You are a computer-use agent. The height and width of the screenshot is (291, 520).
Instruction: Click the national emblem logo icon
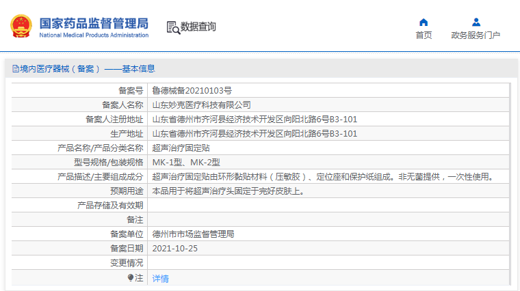(x=21, y=26)
